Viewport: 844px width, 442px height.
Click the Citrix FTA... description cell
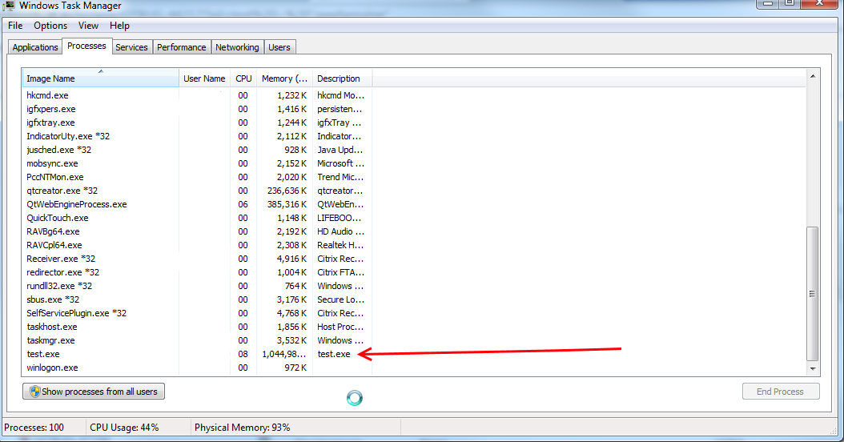340,272
